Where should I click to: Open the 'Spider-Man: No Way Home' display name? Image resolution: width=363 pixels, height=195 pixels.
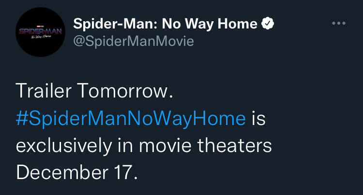pos(166,23)
